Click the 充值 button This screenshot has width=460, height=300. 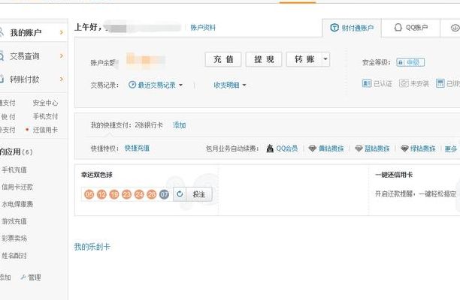[223, 59]
